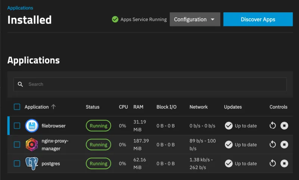
Task: Check the nginx-proxy-manager row checkbox
Action: (x=17, y=145)
